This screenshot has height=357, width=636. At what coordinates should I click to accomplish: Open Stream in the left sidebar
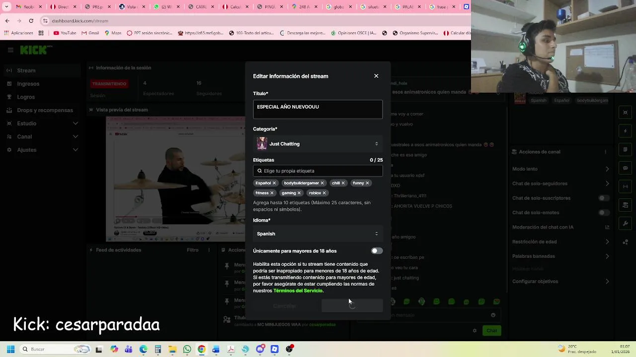[42, 70]
